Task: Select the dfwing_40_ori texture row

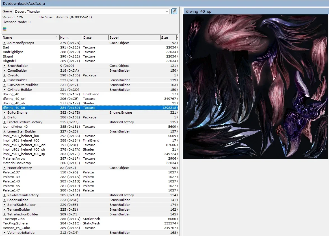Action: [x=14, y=99]
